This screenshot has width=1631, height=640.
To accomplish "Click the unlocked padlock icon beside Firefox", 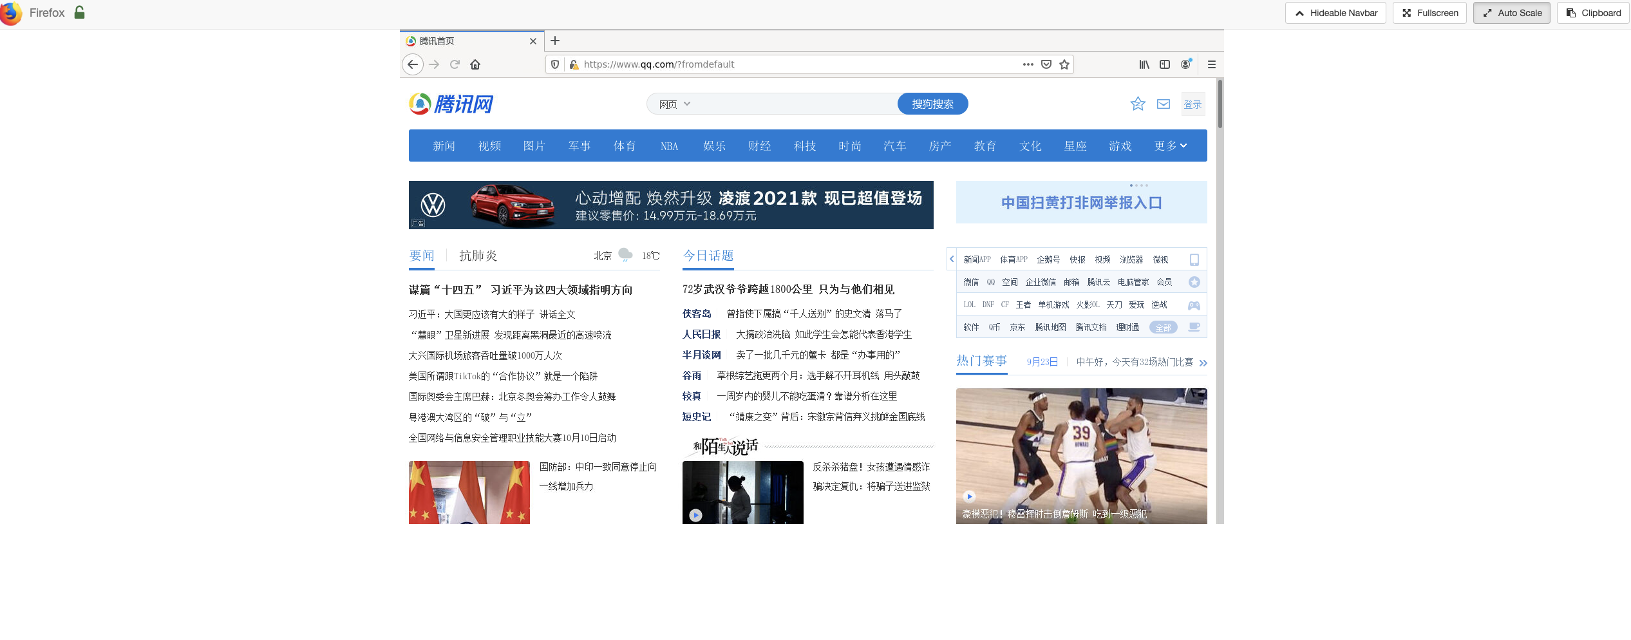I will click(x=79, y=12).
